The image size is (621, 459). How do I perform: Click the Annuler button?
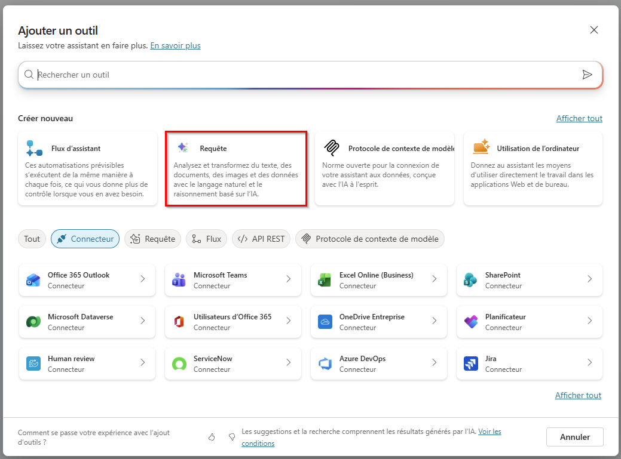[574, 437]
